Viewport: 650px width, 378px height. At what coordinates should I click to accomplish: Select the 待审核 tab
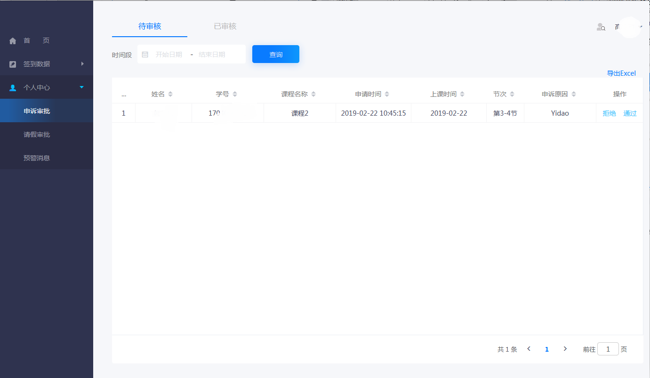pyautogui.click(x=150, y=26)
